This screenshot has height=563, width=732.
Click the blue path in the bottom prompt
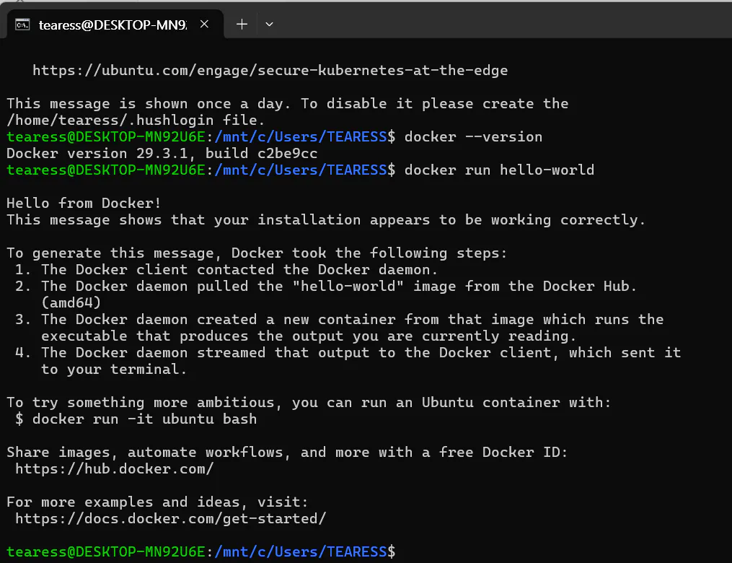point(301,552)
